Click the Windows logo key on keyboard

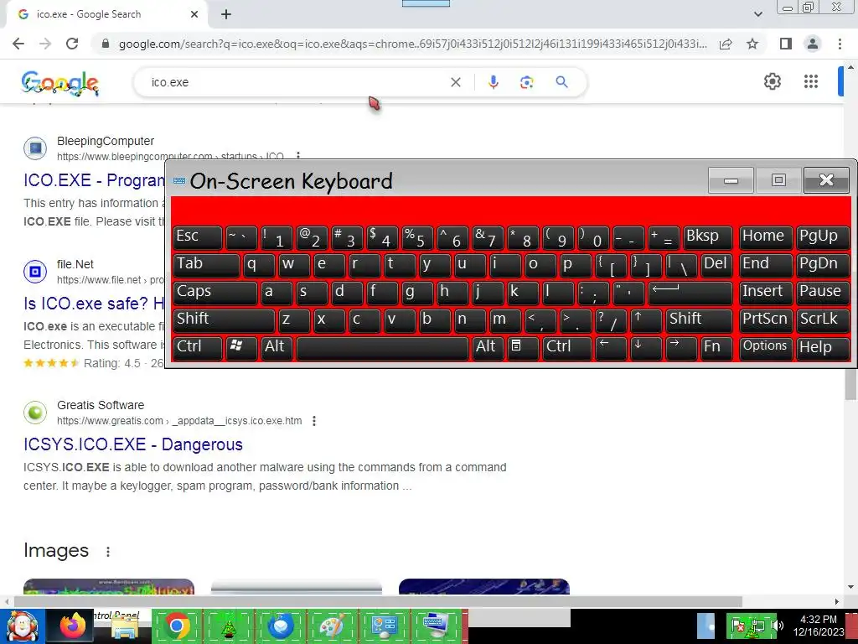coord(241,348)
